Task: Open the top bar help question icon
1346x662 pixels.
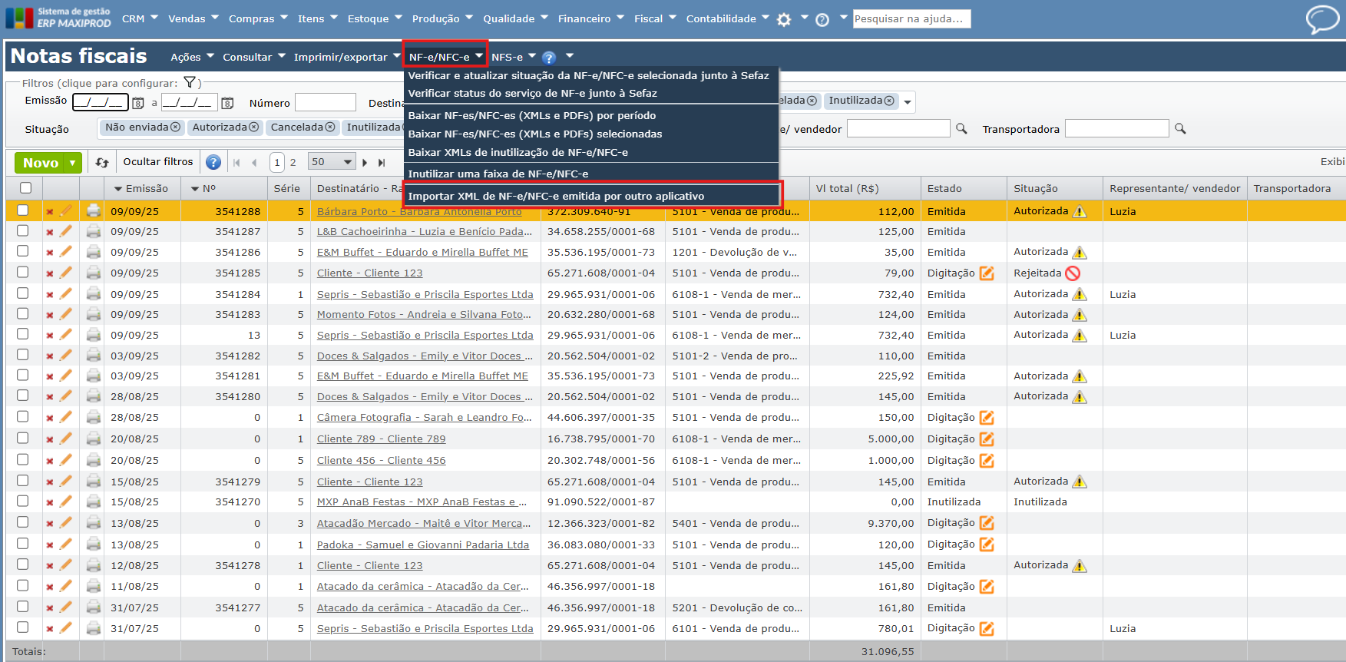Action: coord(822,20)
